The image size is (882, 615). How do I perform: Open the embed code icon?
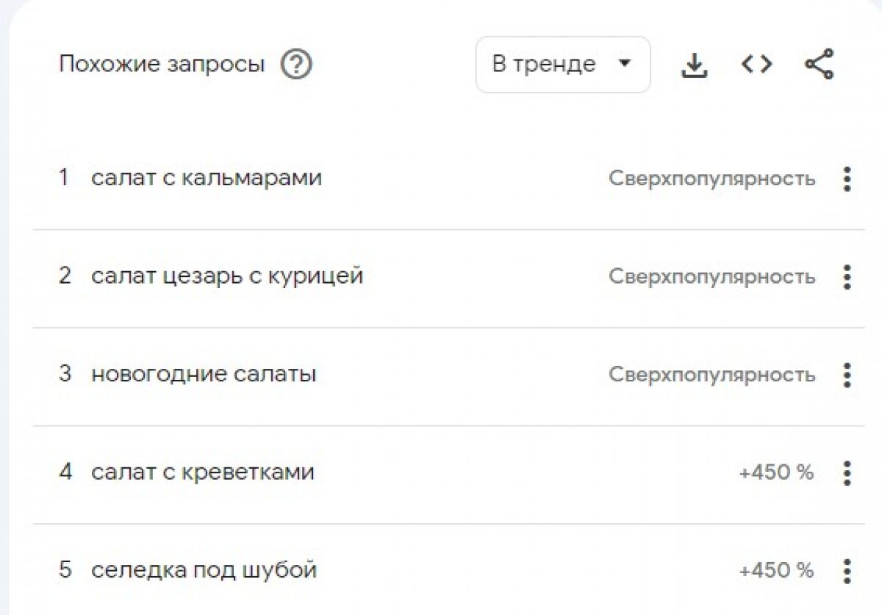[756, 65]
